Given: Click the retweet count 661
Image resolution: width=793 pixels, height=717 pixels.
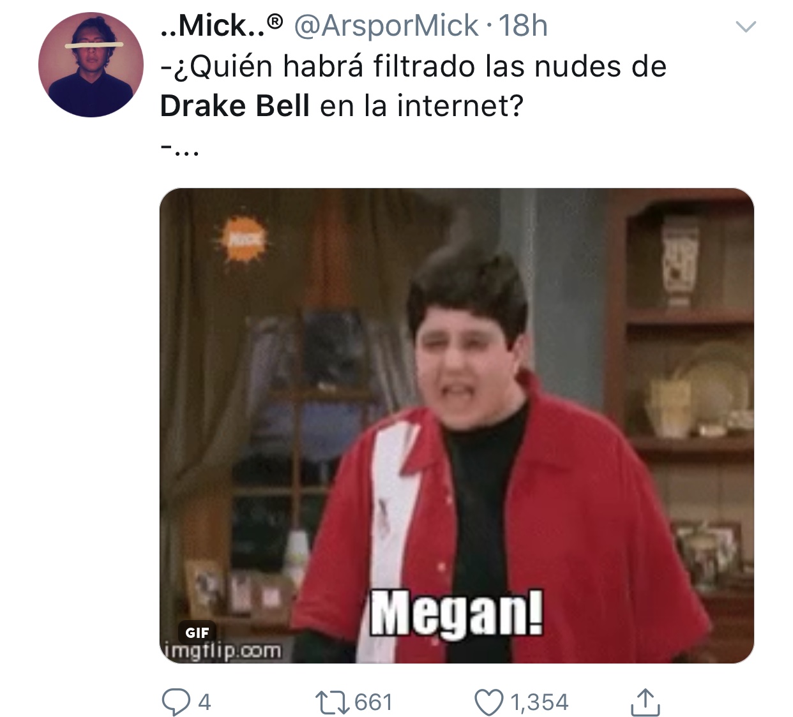Looking at the screenshot, I should click(374, 702).
